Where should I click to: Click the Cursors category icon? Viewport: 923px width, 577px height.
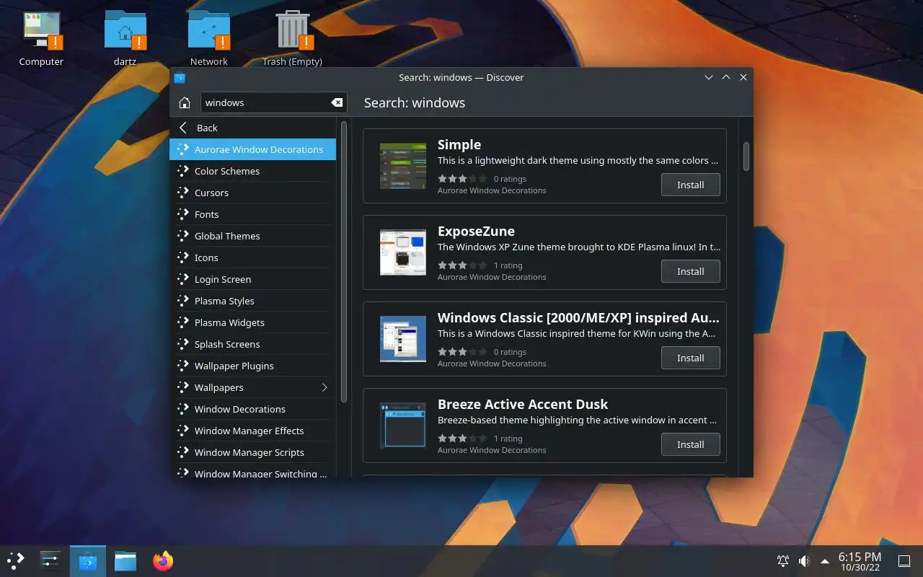pos(182,193)
